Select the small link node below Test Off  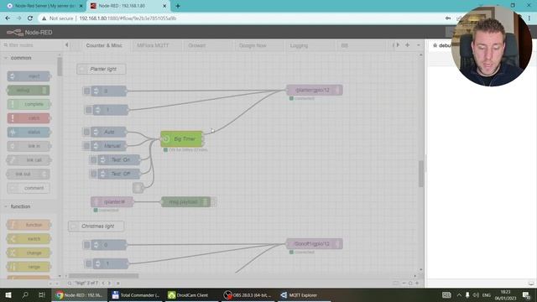(138, 188)
